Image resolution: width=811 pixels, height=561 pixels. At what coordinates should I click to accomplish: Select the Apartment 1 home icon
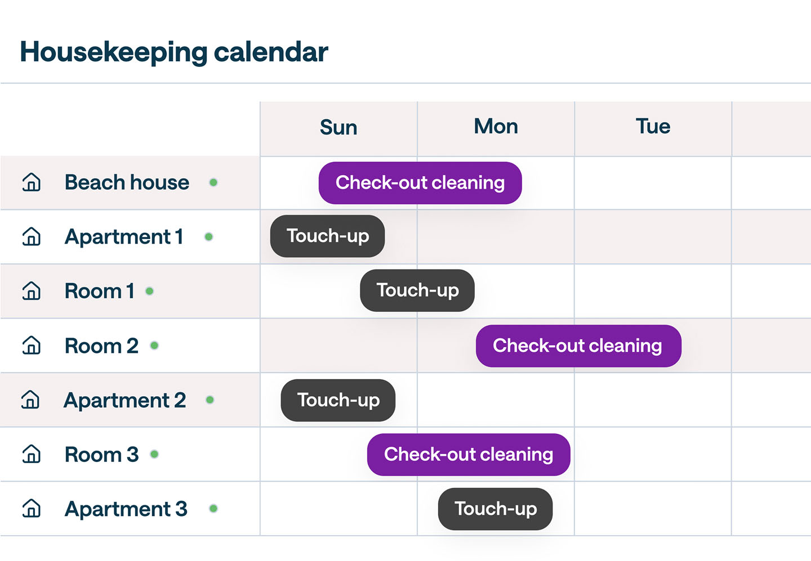coord(31,237)
